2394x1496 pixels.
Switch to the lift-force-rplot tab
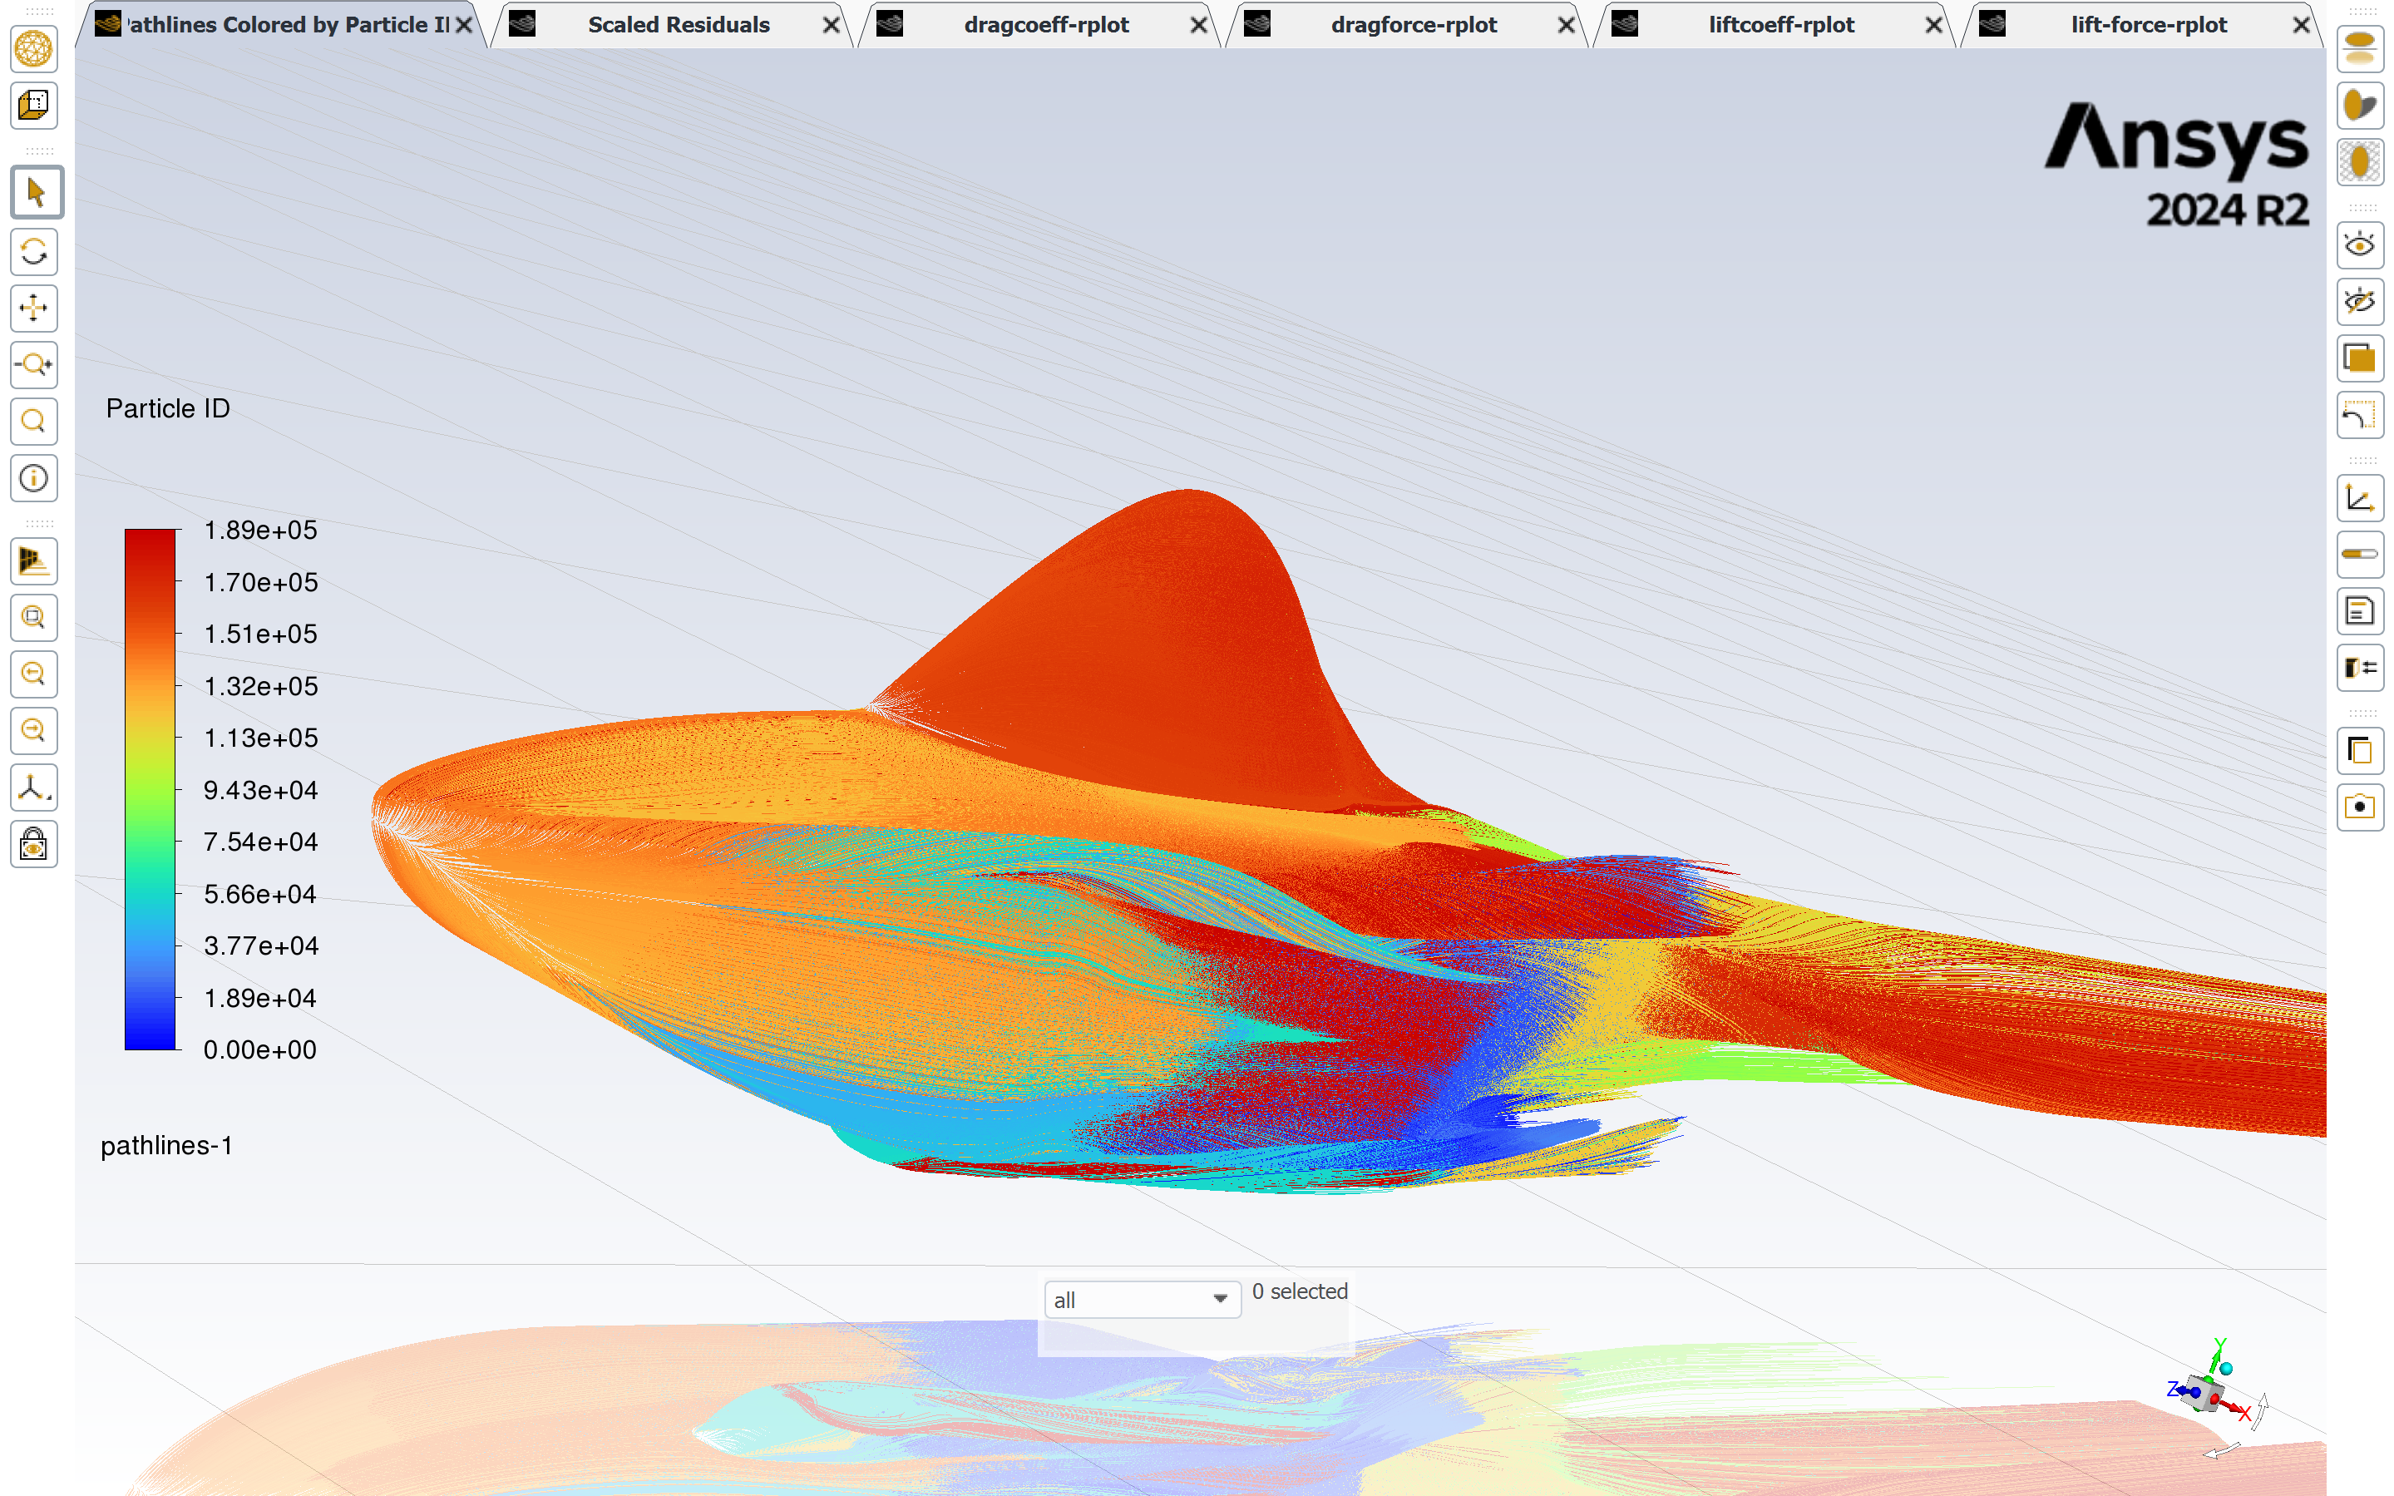click(x=2148, y=25)
